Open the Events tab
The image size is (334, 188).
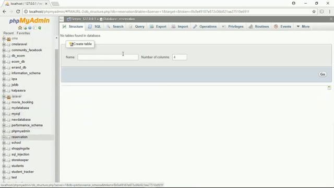[x=283, y=27]
